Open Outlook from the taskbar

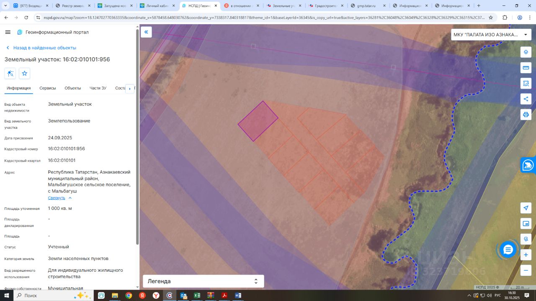(183, 296)
